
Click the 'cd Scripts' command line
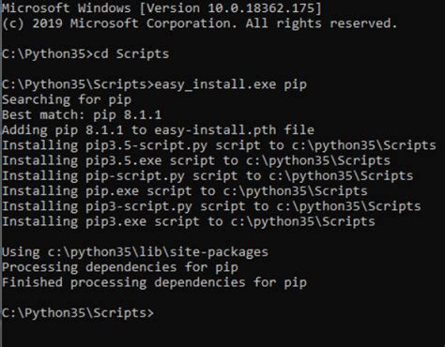pos(85,53)
